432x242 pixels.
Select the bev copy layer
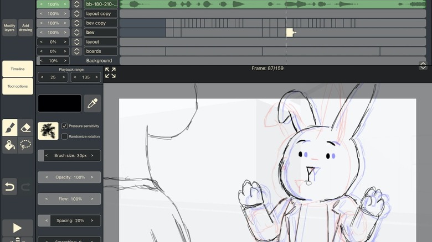101,23
